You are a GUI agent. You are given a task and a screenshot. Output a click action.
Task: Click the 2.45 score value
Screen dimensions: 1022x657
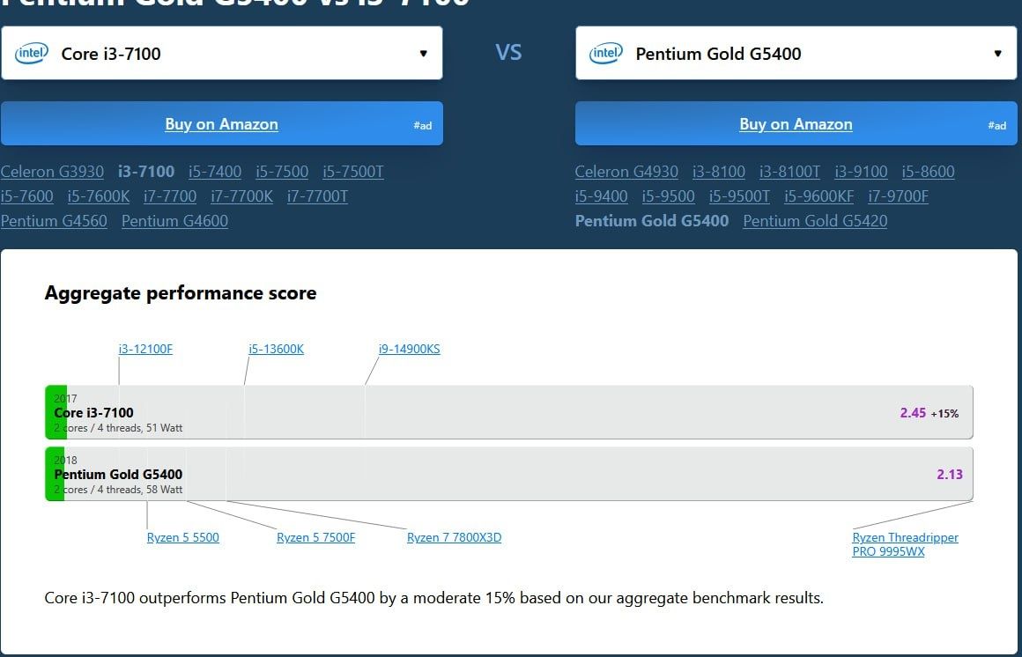click(x=913, y=412)
